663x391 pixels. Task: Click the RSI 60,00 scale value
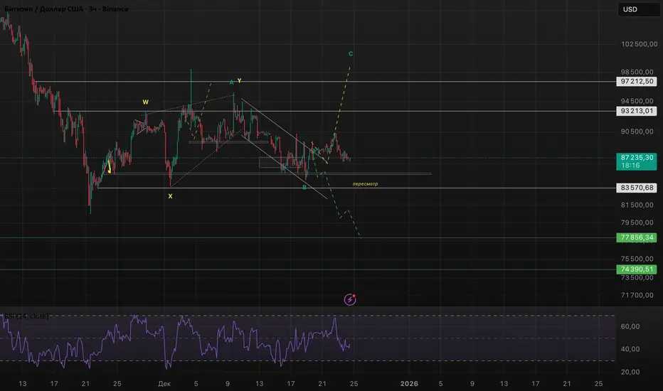(630, 326)
